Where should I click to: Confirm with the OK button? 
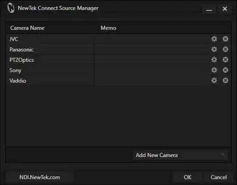188,177
